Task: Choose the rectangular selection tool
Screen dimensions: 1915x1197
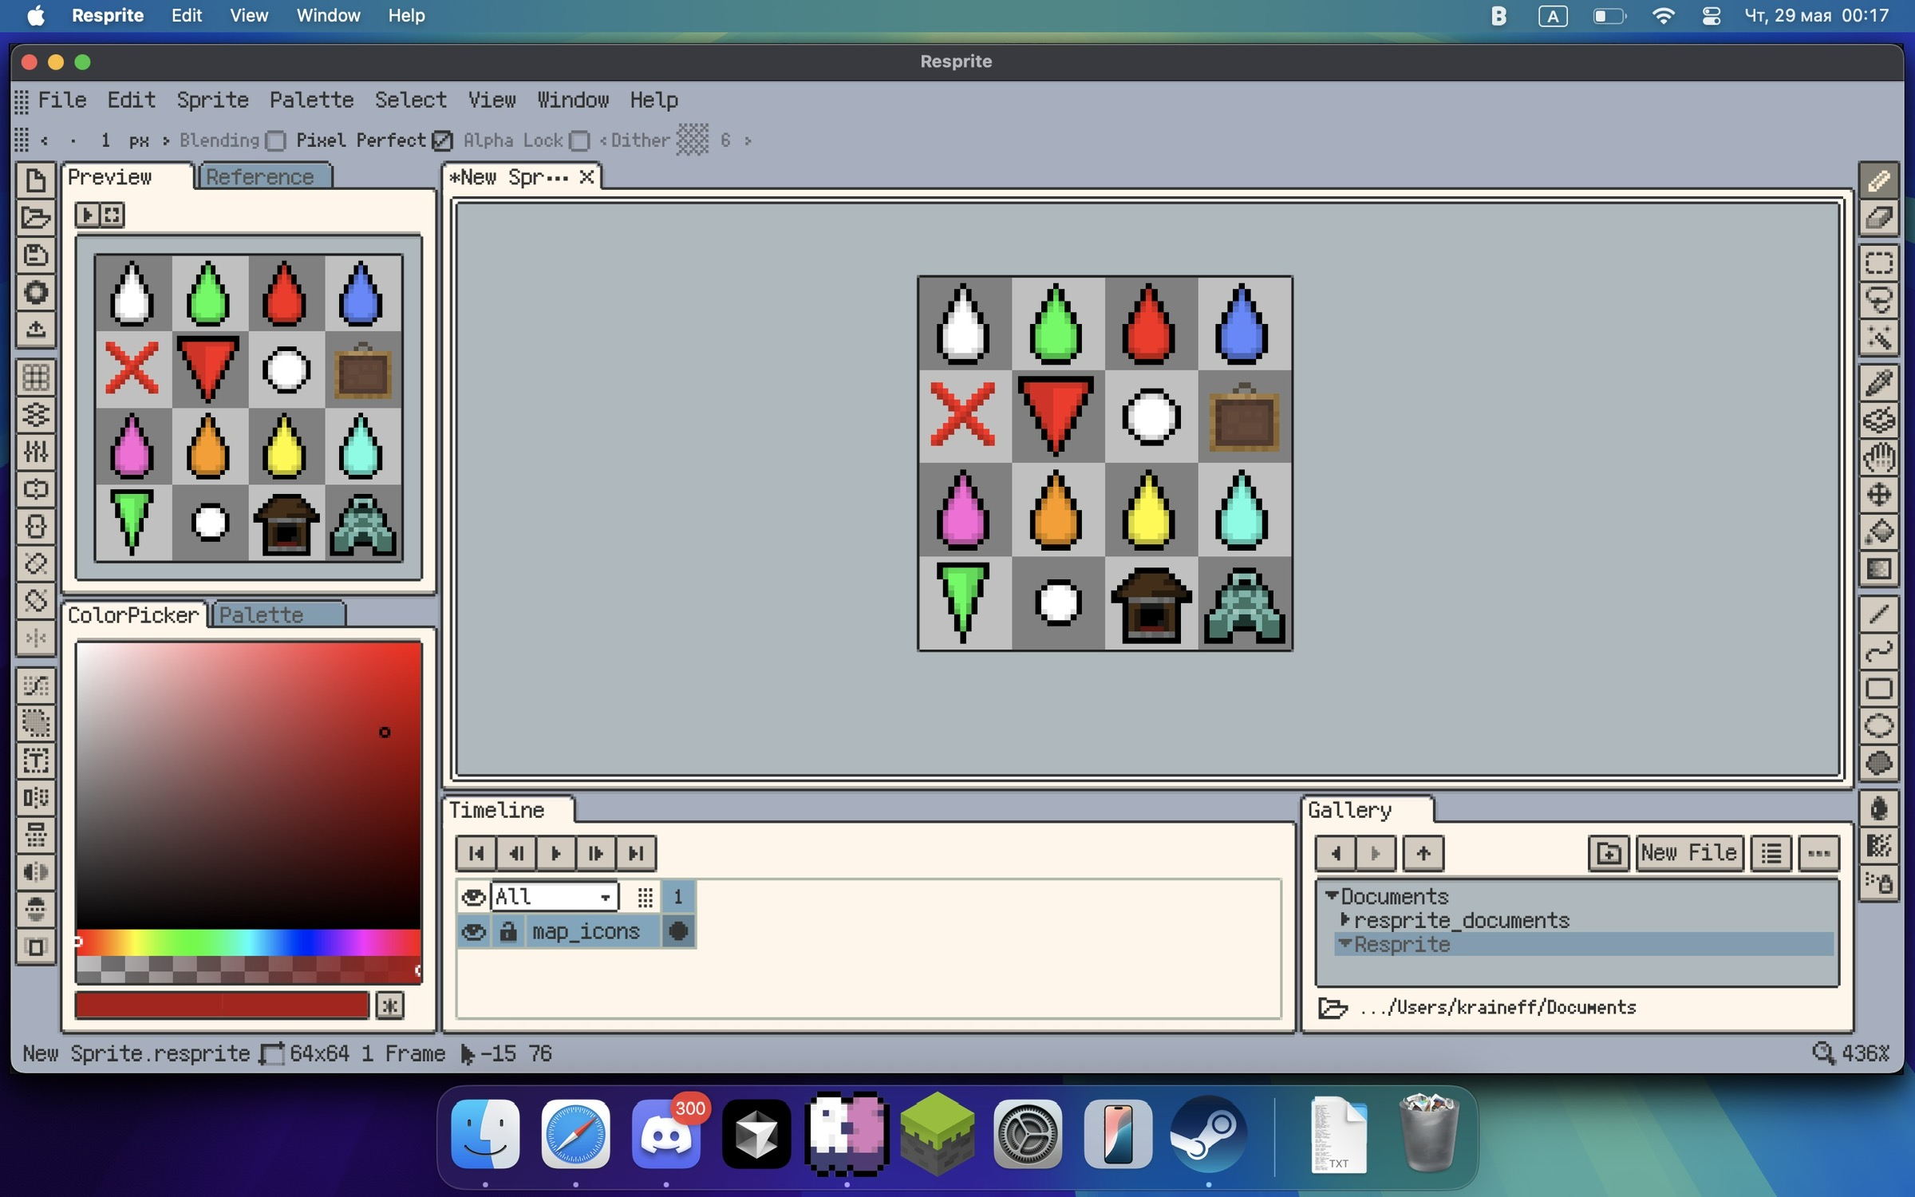Action: (1878, 263)
